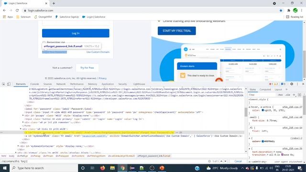Expand the div id pwcaps node
The height and width of the screenshot is (172, 306).
(x=23, y=116)
